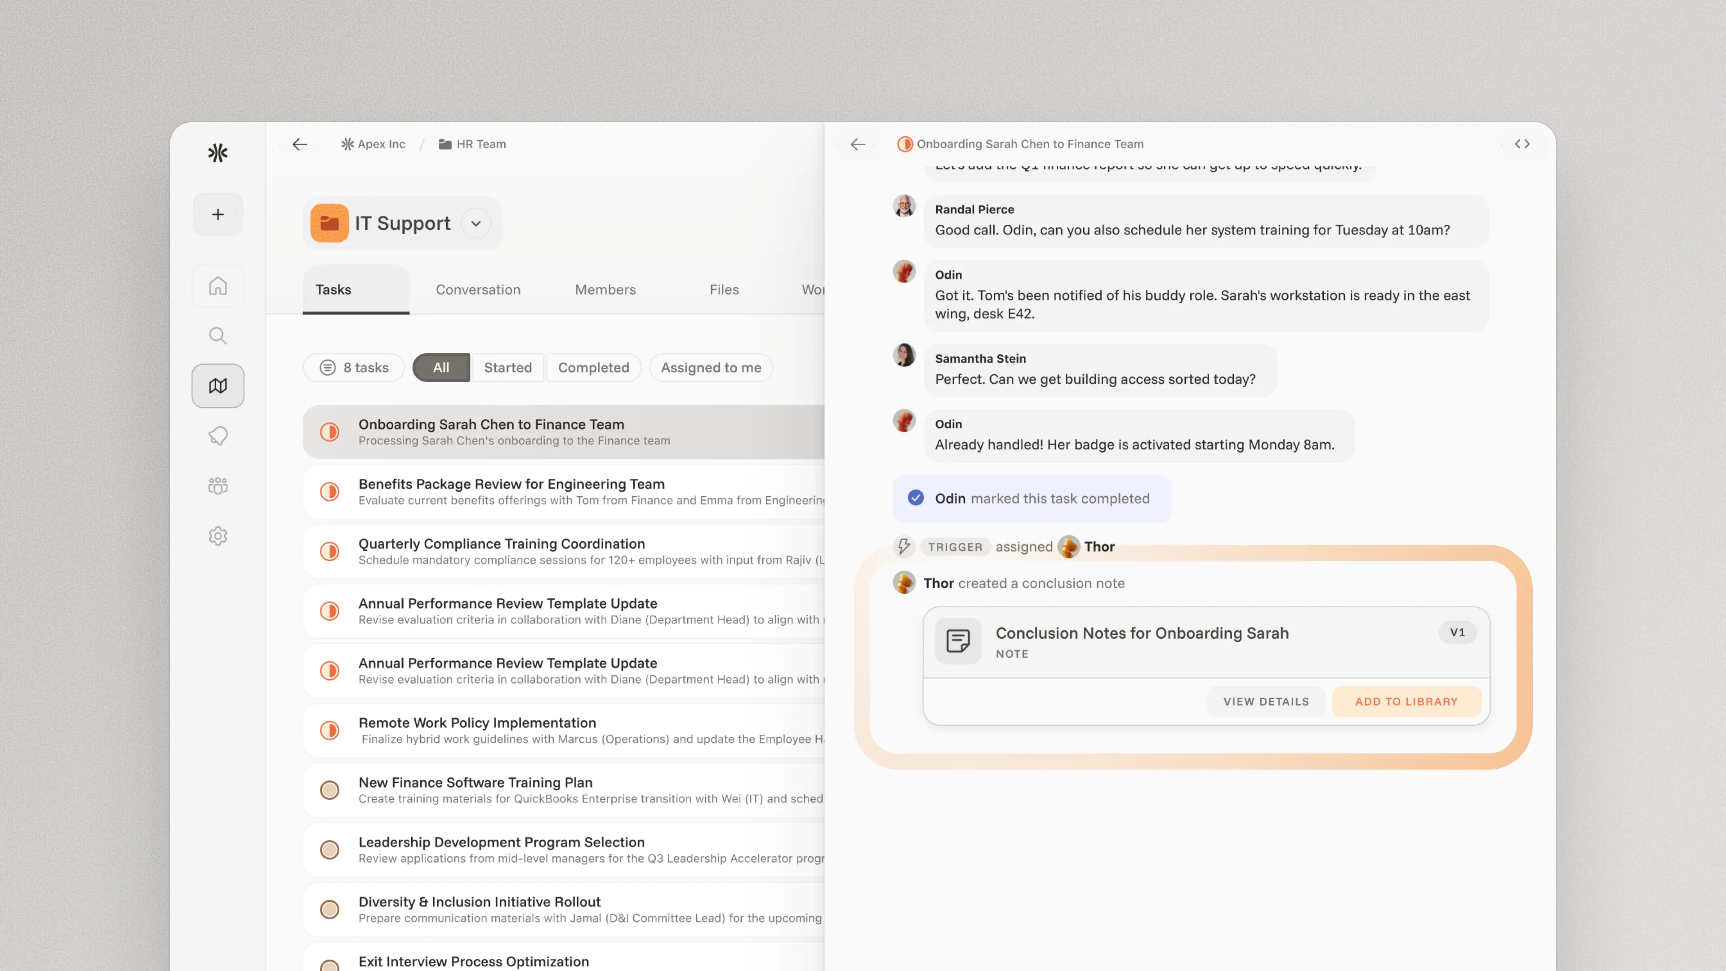The width and height of the screenshot is (1726, 971).
Task: Click Samantha Stein's avatar
Action: (904, 355)
